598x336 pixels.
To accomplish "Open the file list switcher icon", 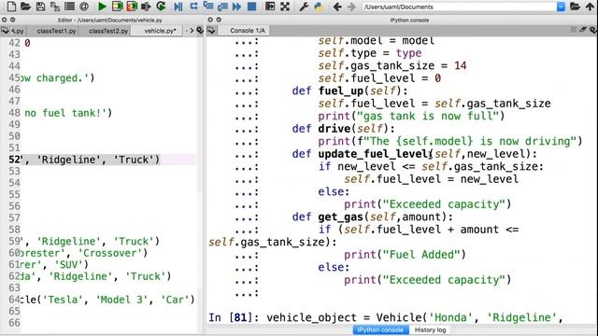I will click(x=69, y=7).
